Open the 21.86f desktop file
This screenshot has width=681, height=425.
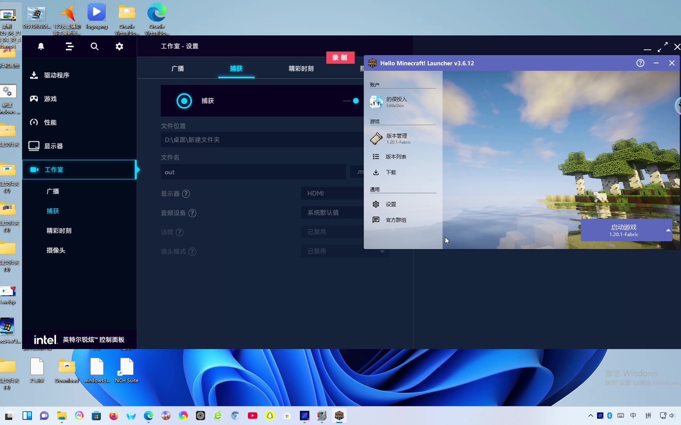click(37, 370)
